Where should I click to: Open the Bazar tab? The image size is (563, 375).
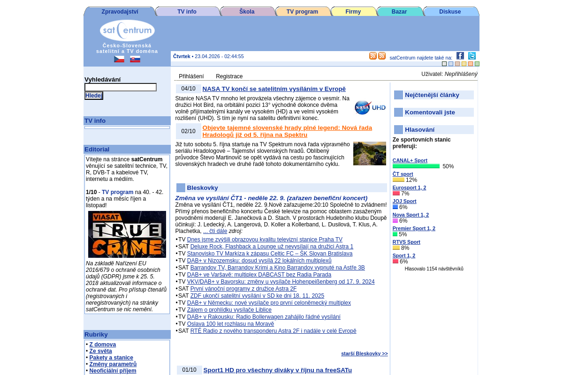399,12
